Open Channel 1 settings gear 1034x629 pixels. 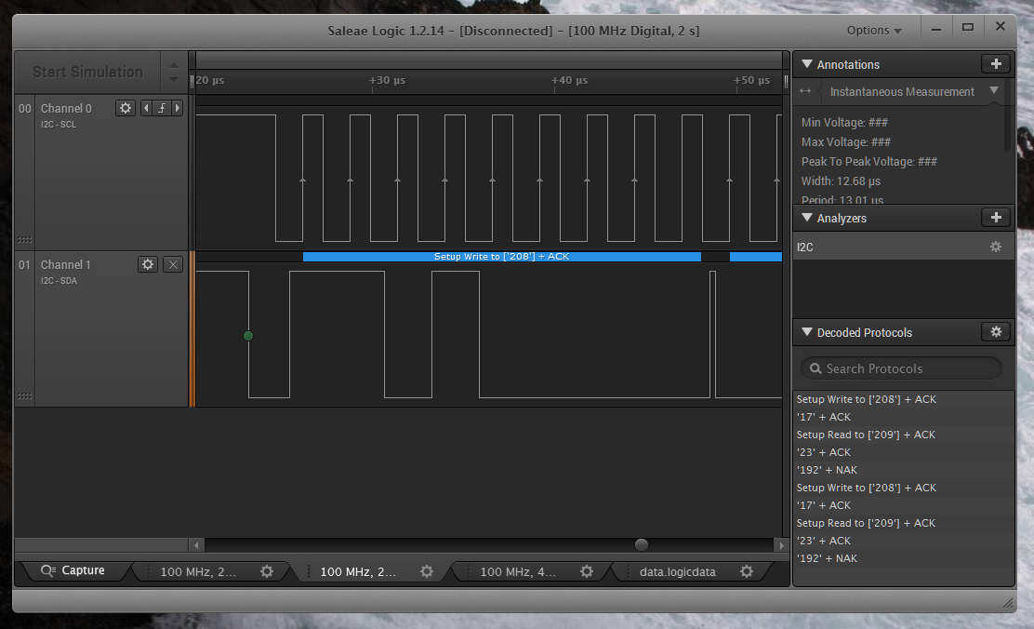point(148,264)
